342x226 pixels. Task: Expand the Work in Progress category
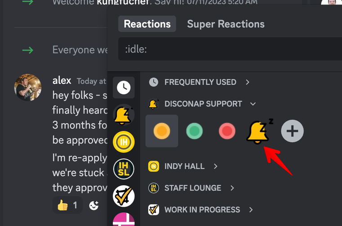click(x=201, y=210)
